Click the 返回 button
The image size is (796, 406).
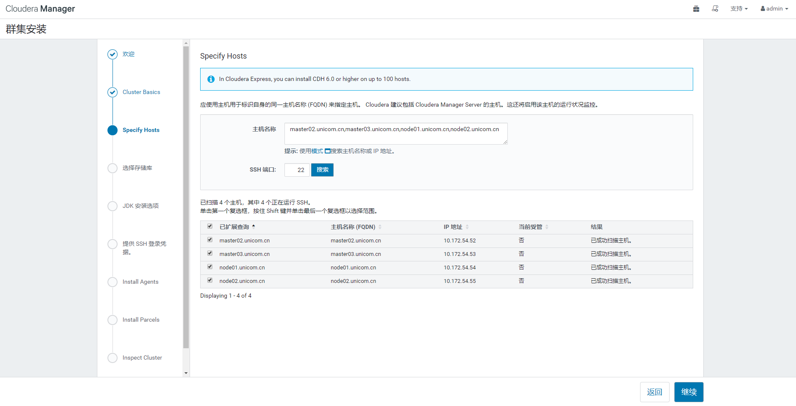click(654, 392)
